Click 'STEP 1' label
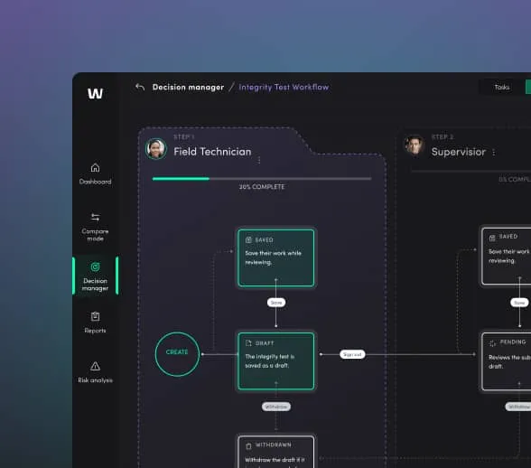The width and height of the screenshot is (531, 468). (x=183, y=137)
